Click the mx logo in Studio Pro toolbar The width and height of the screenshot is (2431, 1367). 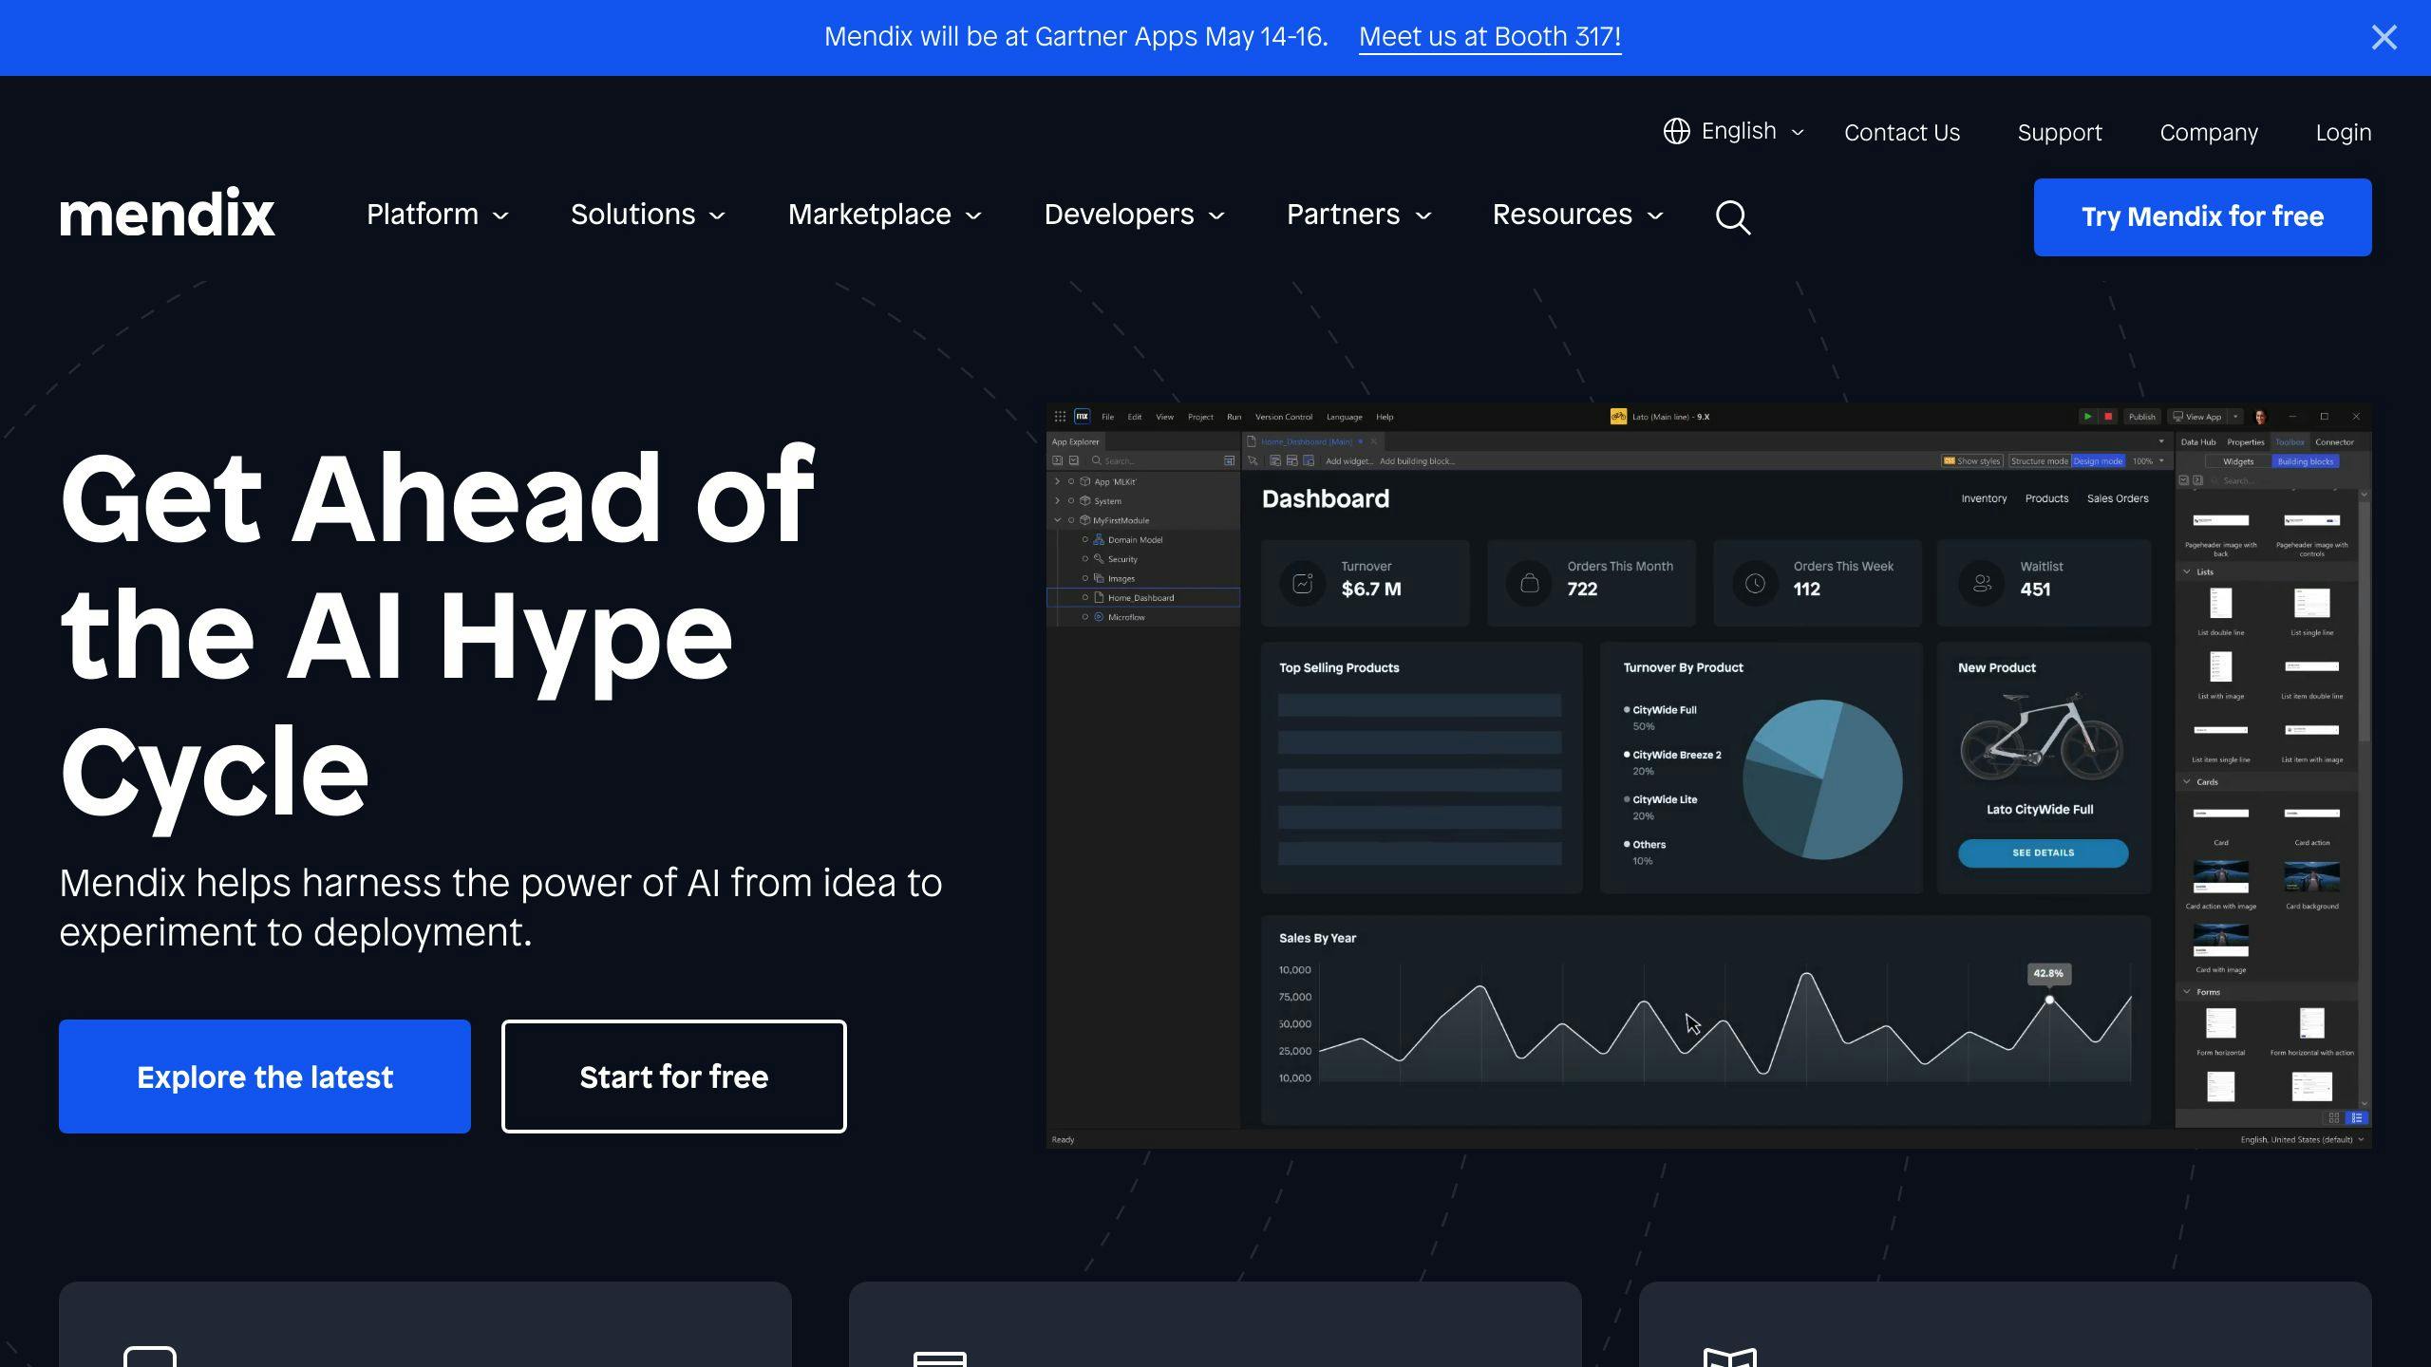tap(1083, 417)
